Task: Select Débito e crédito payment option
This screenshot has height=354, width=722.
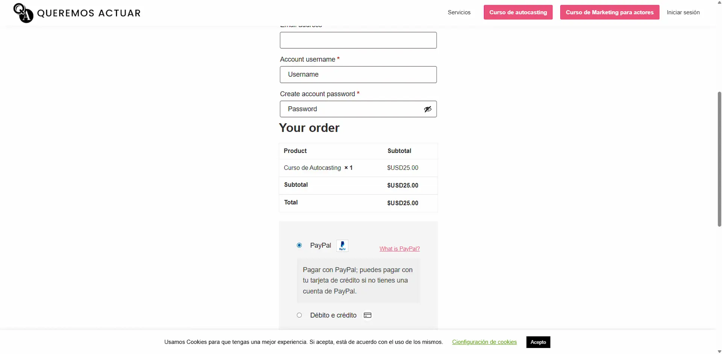Action: [299, 315]
